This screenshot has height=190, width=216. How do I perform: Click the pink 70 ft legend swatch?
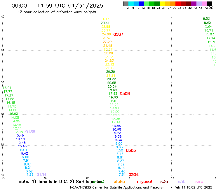[204, 4]
